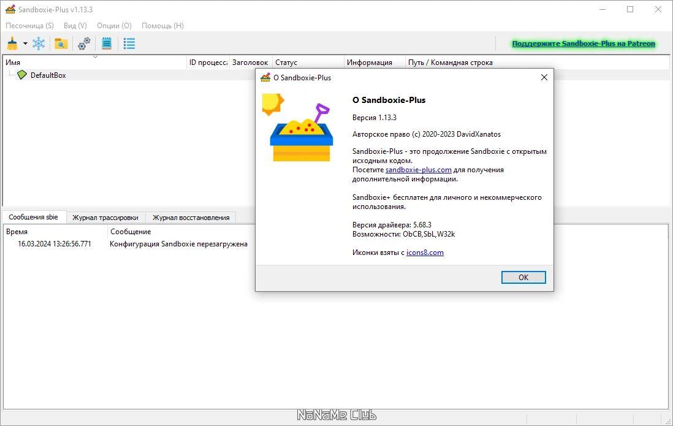The width and height of the screenshot is (673, 426).
Task: Minimize the Sandboxie-Plus main window
Action: [x=603, y=9]
